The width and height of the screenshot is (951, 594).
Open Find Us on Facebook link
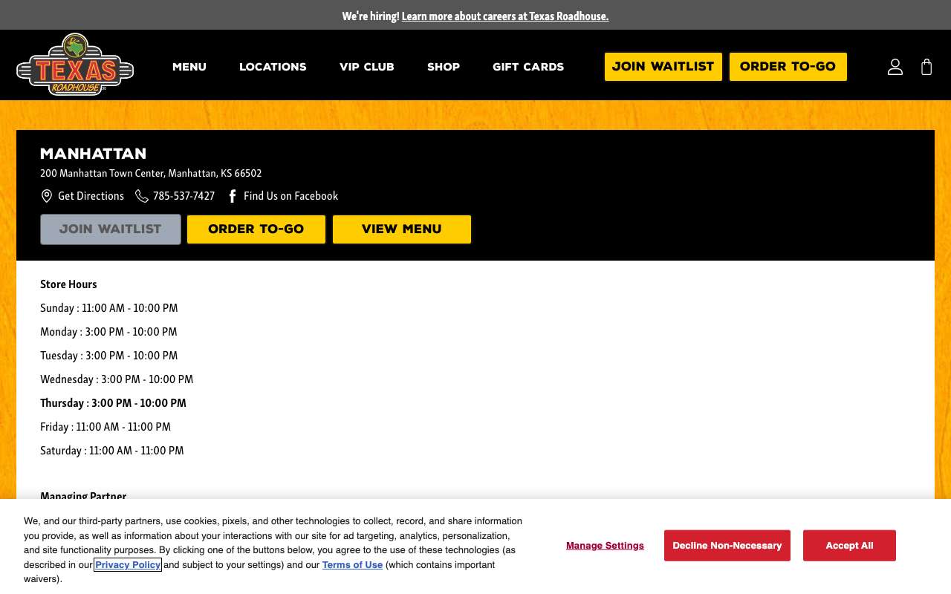coord(291,196)
